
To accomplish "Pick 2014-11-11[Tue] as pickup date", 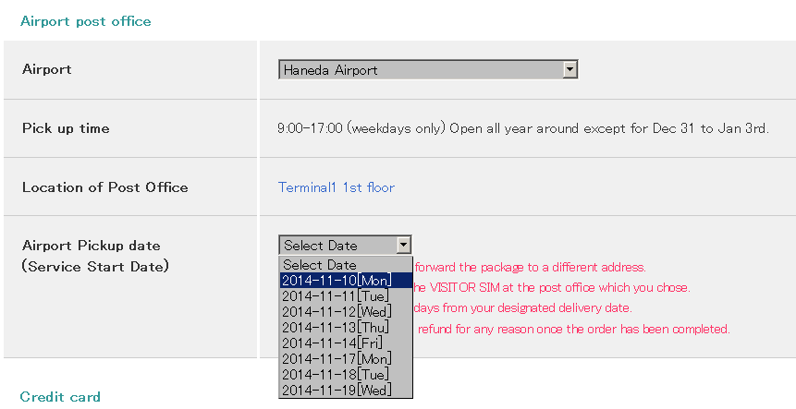I will tap(336, 296).
